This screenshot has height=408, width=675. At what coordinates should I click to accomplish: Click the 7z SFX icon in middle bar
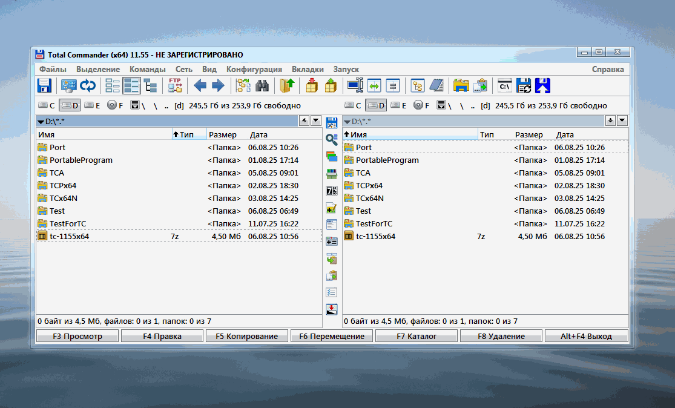click(x=332, y=190)
